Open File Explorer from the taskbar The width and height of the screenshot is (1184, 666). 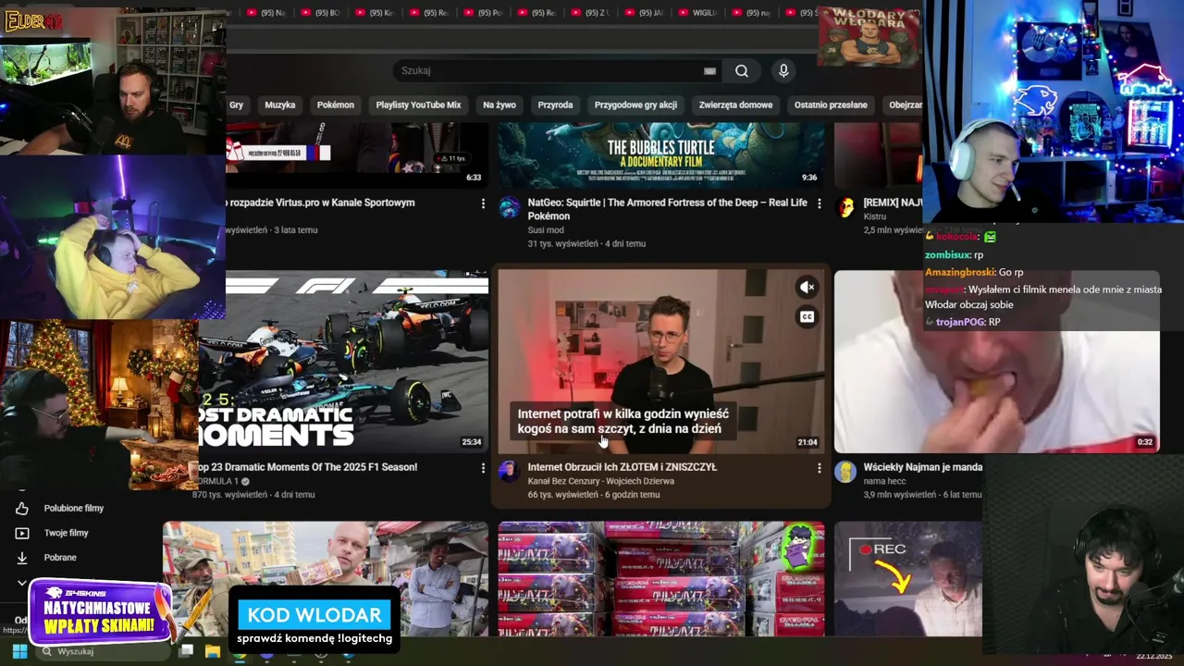tap(212, 651)
